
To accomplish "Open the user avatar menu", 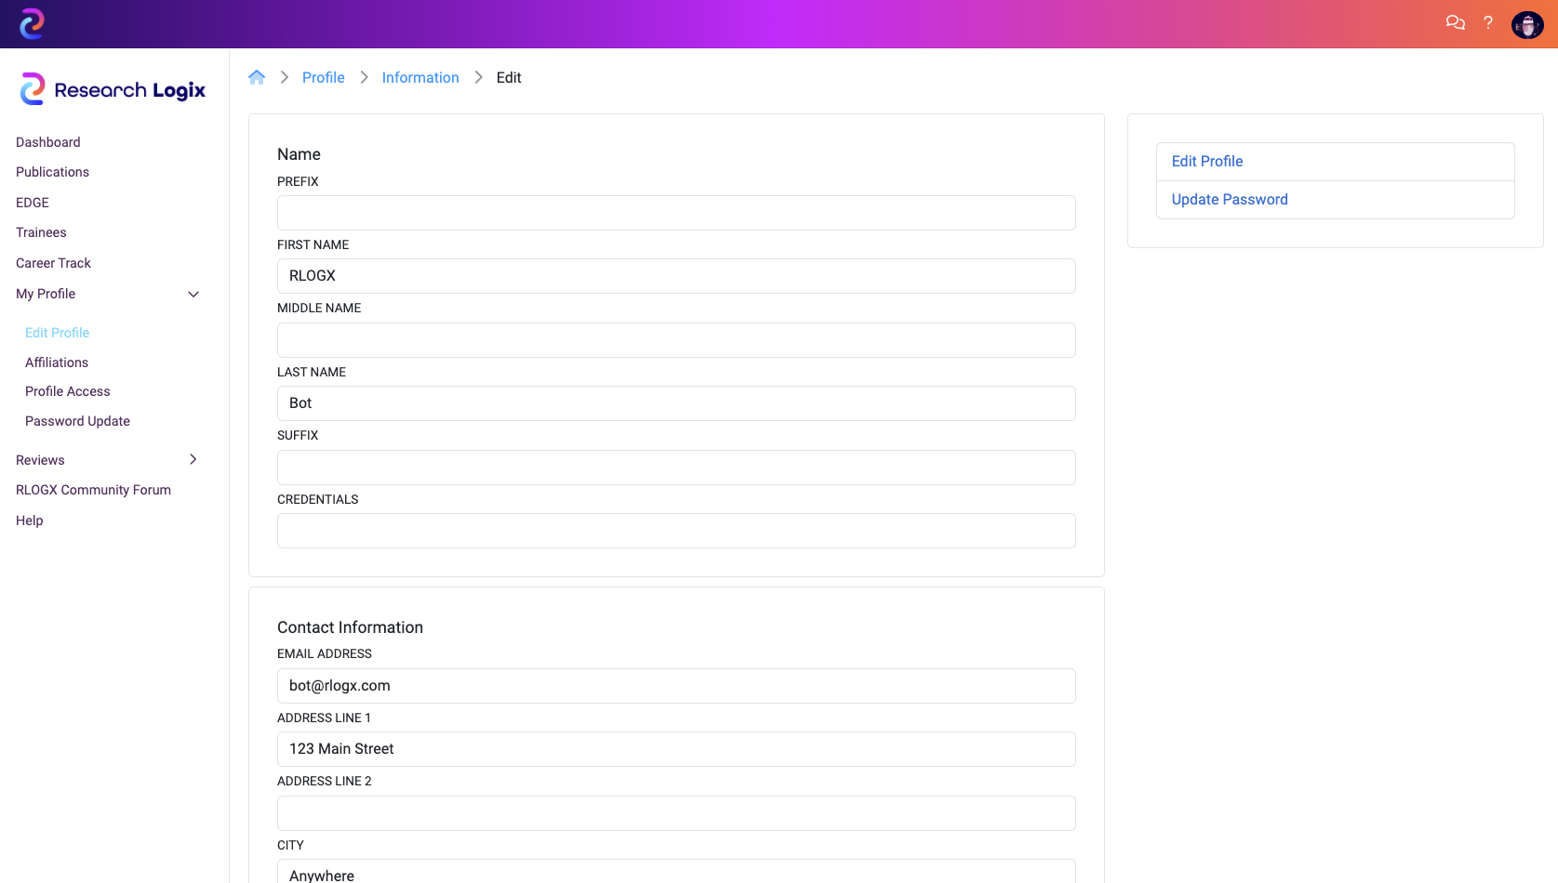I will [x=1527, y=24].
